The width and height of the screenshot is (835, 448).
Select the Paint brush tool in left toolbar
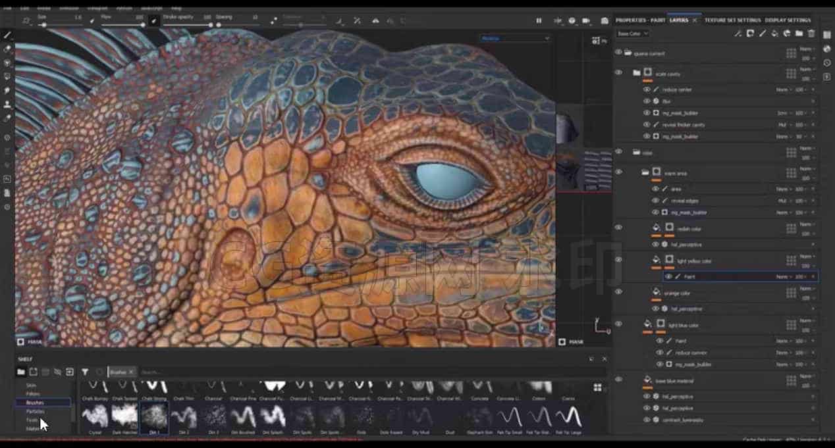(x=8, y=35)
